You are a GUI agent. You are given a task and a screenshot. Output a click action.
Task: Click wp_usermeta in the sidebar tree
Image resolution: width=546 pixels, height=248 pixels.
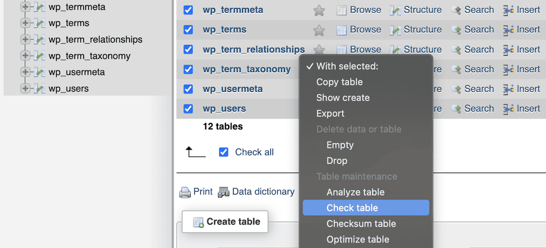[x=76, y=72]
